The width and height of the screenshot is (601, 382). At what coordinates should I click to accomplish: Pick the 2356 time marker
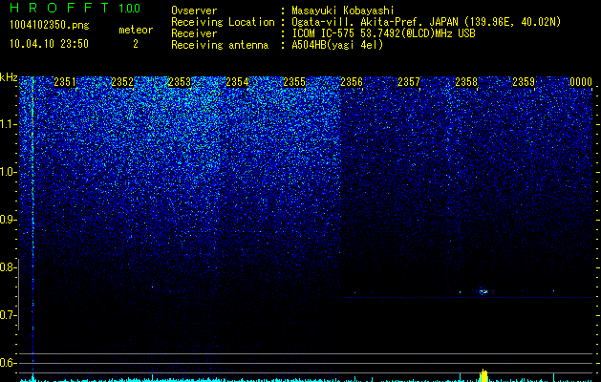[x=352, y=82]
